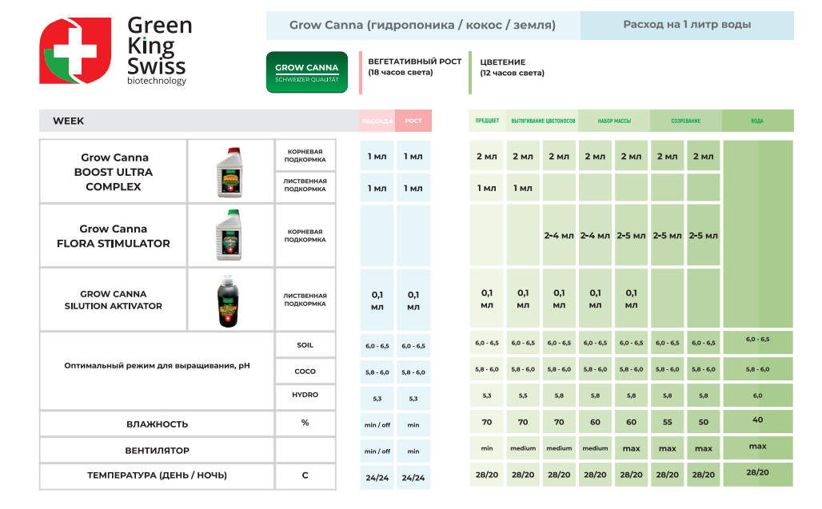Click the WEEK row label
Image resolution: width=822 pixels, height=509 pixels.
point(68,121)
